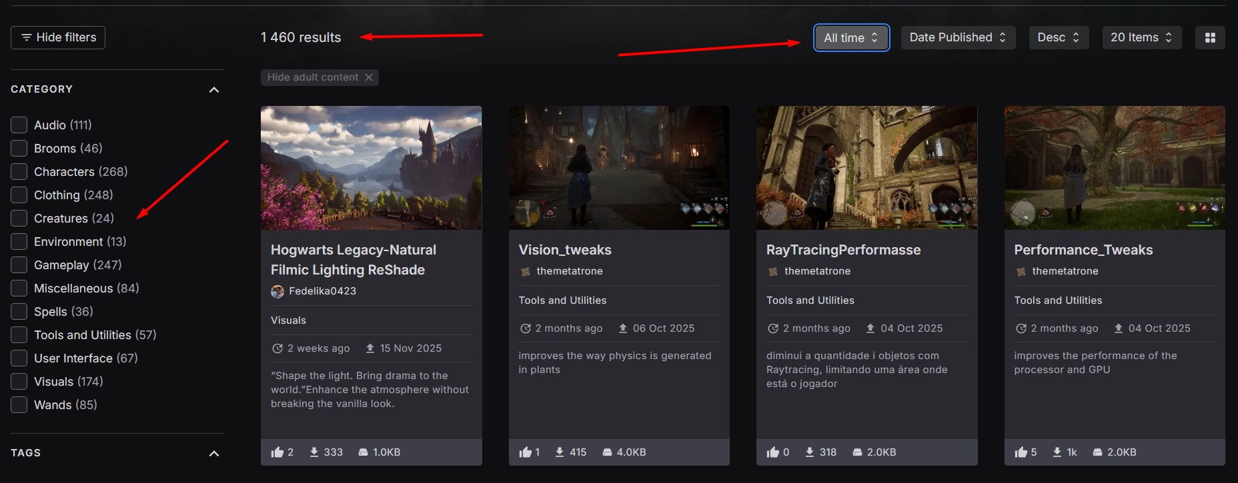Click download icon on Performance_Tweaks card
Viewport: 1238px width, 483px height.
pyautogui.click(x=1057, y=452)
